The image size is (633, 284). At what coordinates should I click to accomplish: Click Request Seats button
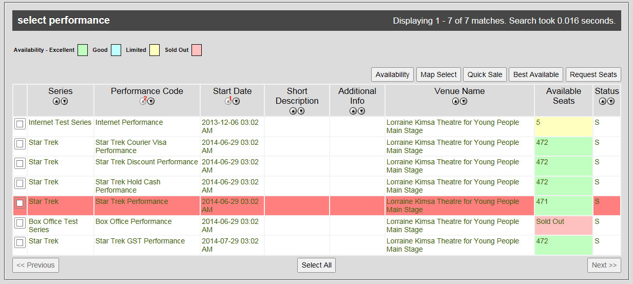click(x=593, y=74)
